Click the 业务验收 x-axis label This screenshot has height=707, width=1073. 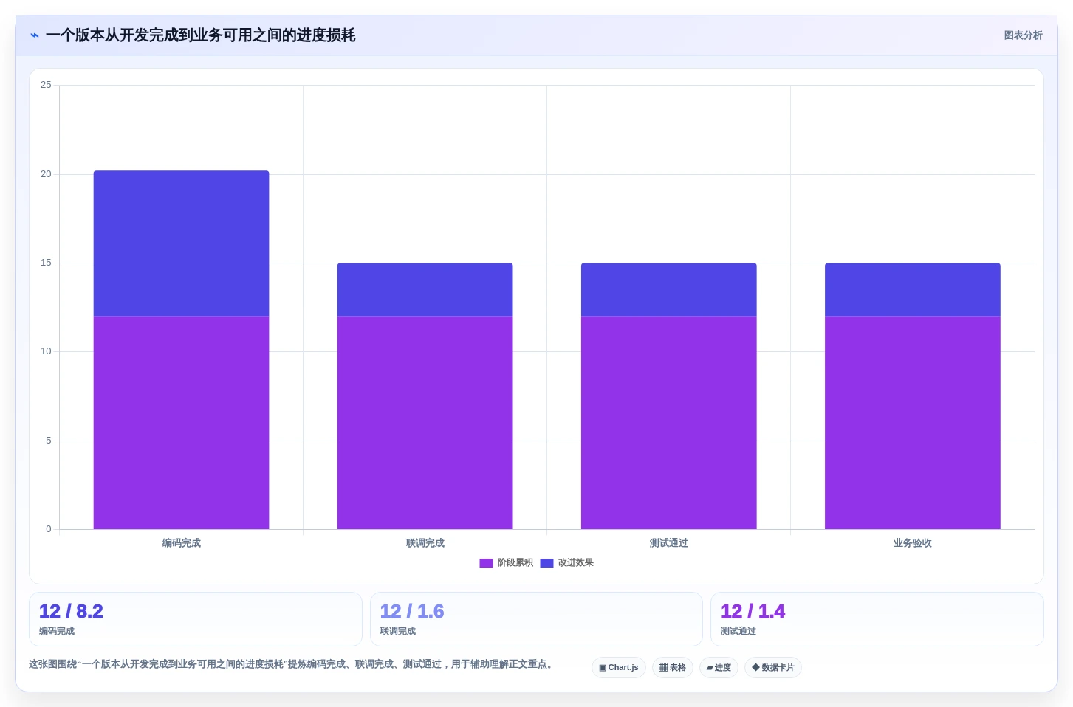[x=913, y=543]
